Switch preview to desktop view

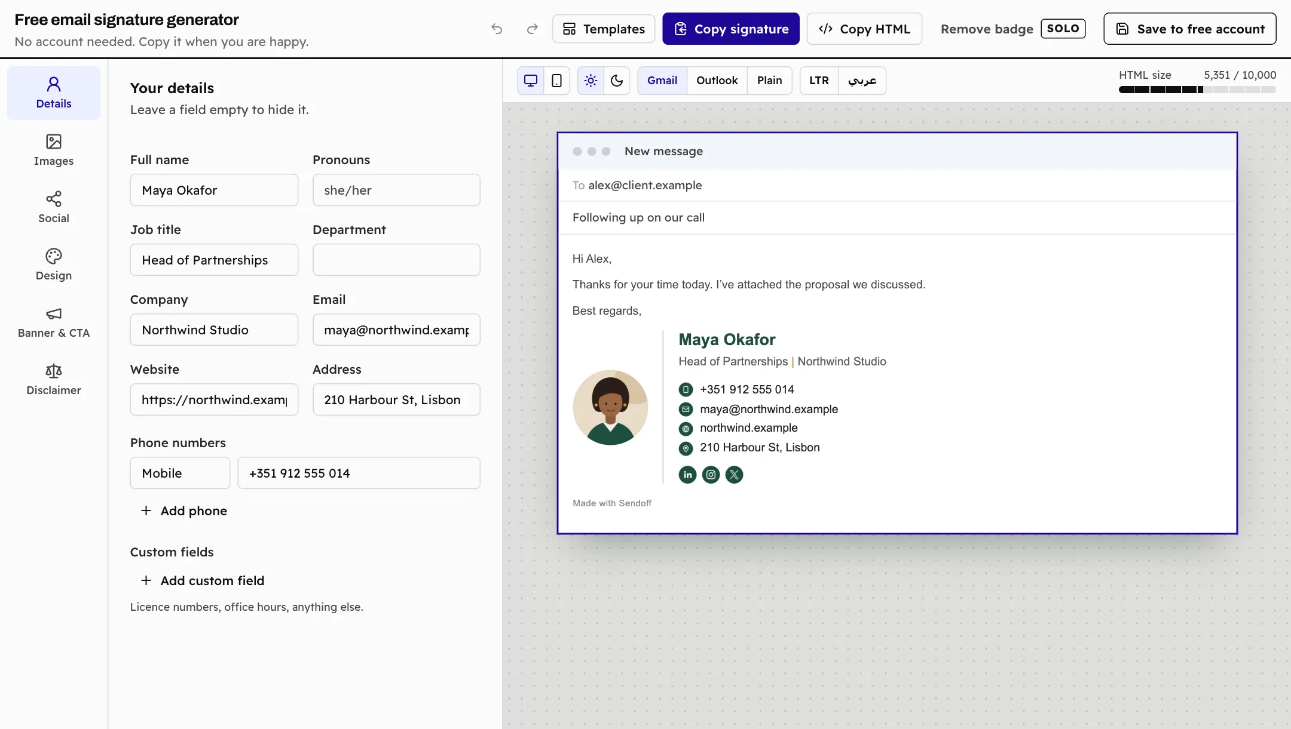pyautogui.click(x=531, y=81)
